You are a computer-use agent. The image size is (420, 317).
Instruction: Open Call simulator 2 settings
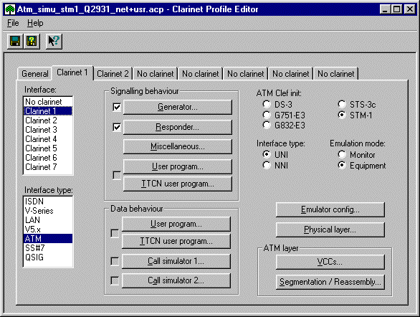tap(176, 281)
